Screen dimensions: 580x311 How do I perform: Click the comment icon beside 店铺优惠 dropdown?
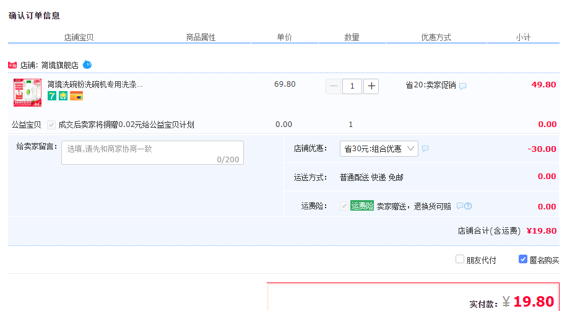(425, 149)
